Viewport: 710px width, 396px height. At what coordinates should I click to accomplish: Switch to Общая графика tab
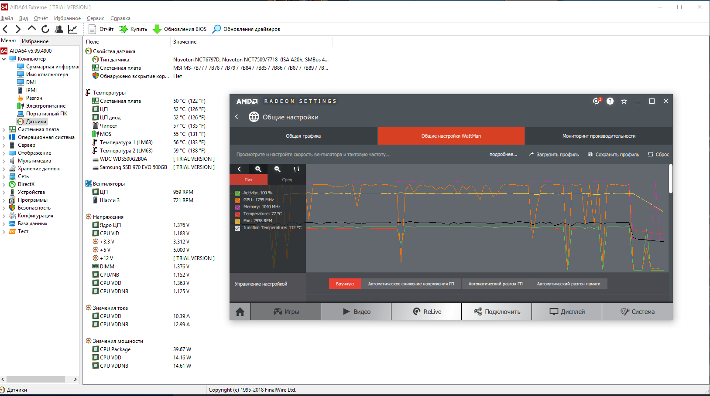click(303, 136)
